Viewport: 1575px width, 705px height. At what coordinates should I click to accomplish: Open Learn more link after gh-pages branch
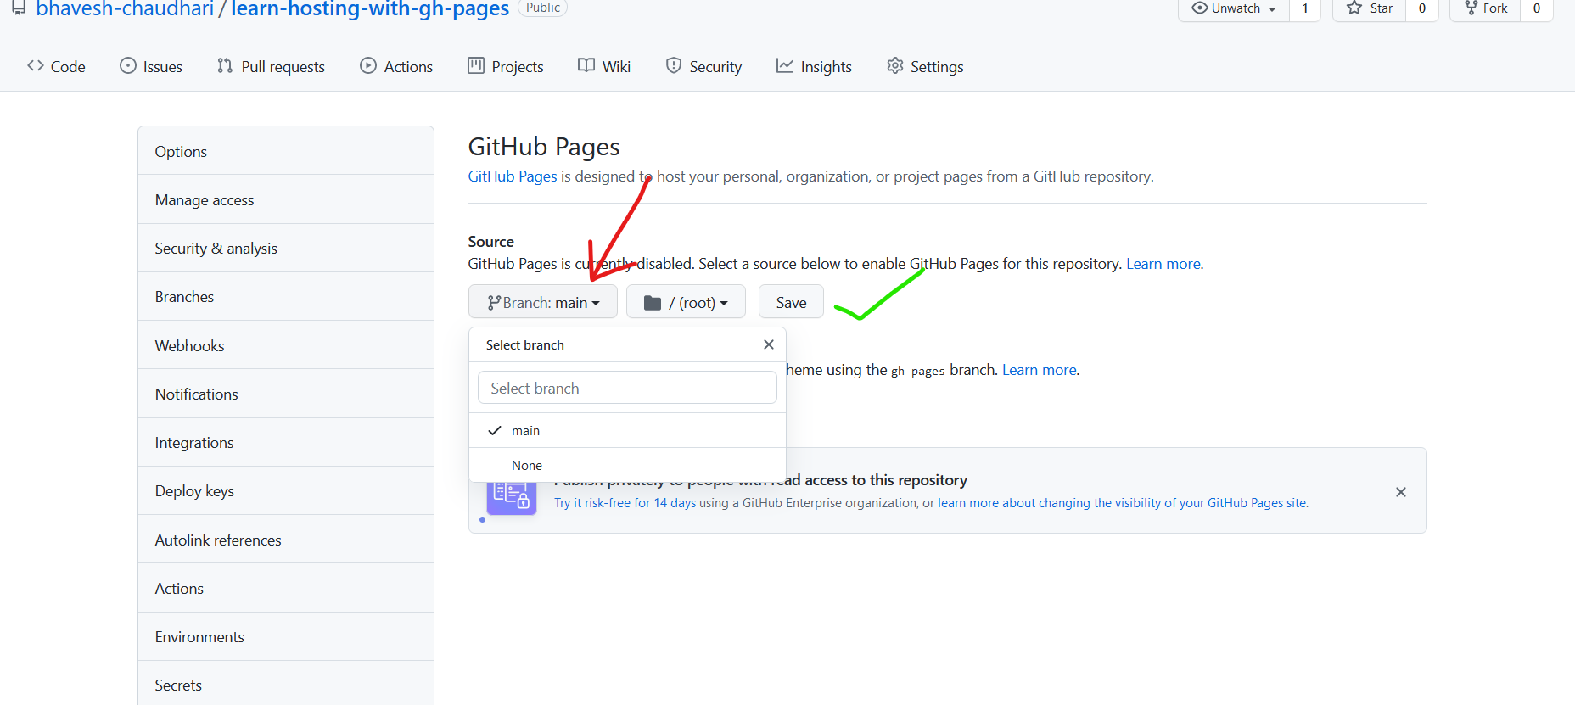click(x=1040, y=370)
